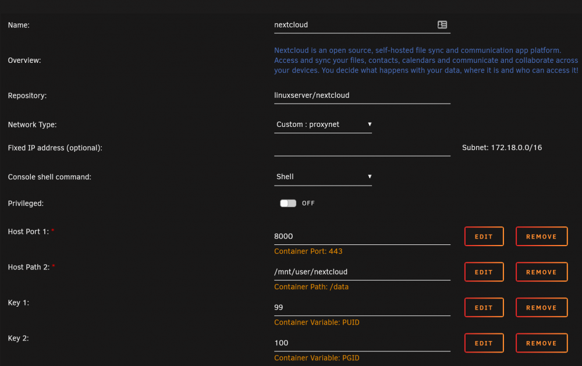The width and height of the screenshot is (582, 366).
Task: Click the Container Port: 443 label
Action: click(x=308, y=251)
